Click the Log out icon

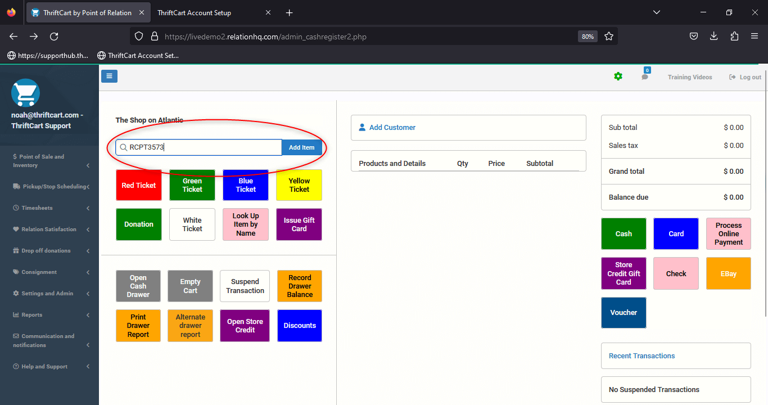pos(732,76)
